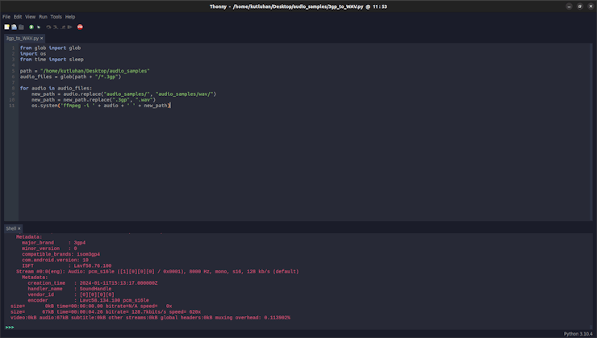Click the shell prompt input line
597x338 pixels.
tap(297, 328)
